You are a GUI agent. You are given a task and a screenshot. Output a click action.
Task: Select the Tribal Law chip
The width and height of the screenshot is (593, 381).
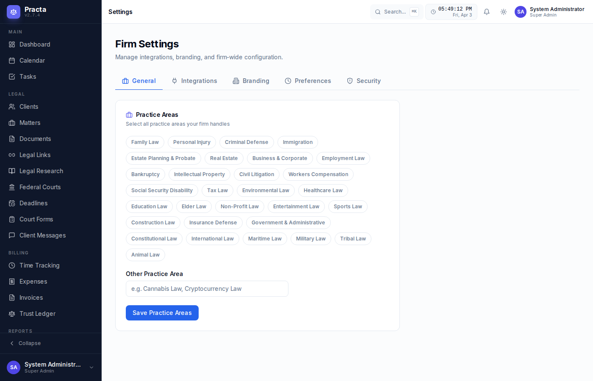[x=353, y=239]
